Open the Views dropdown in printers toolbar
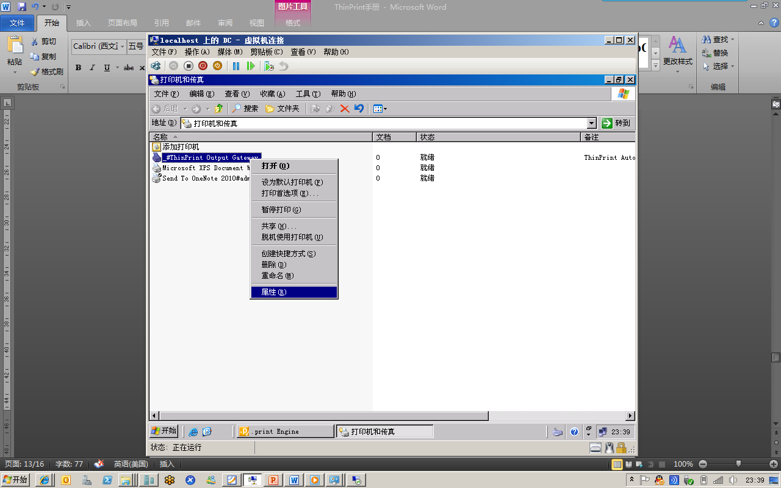781x488 pixels. 380,109
